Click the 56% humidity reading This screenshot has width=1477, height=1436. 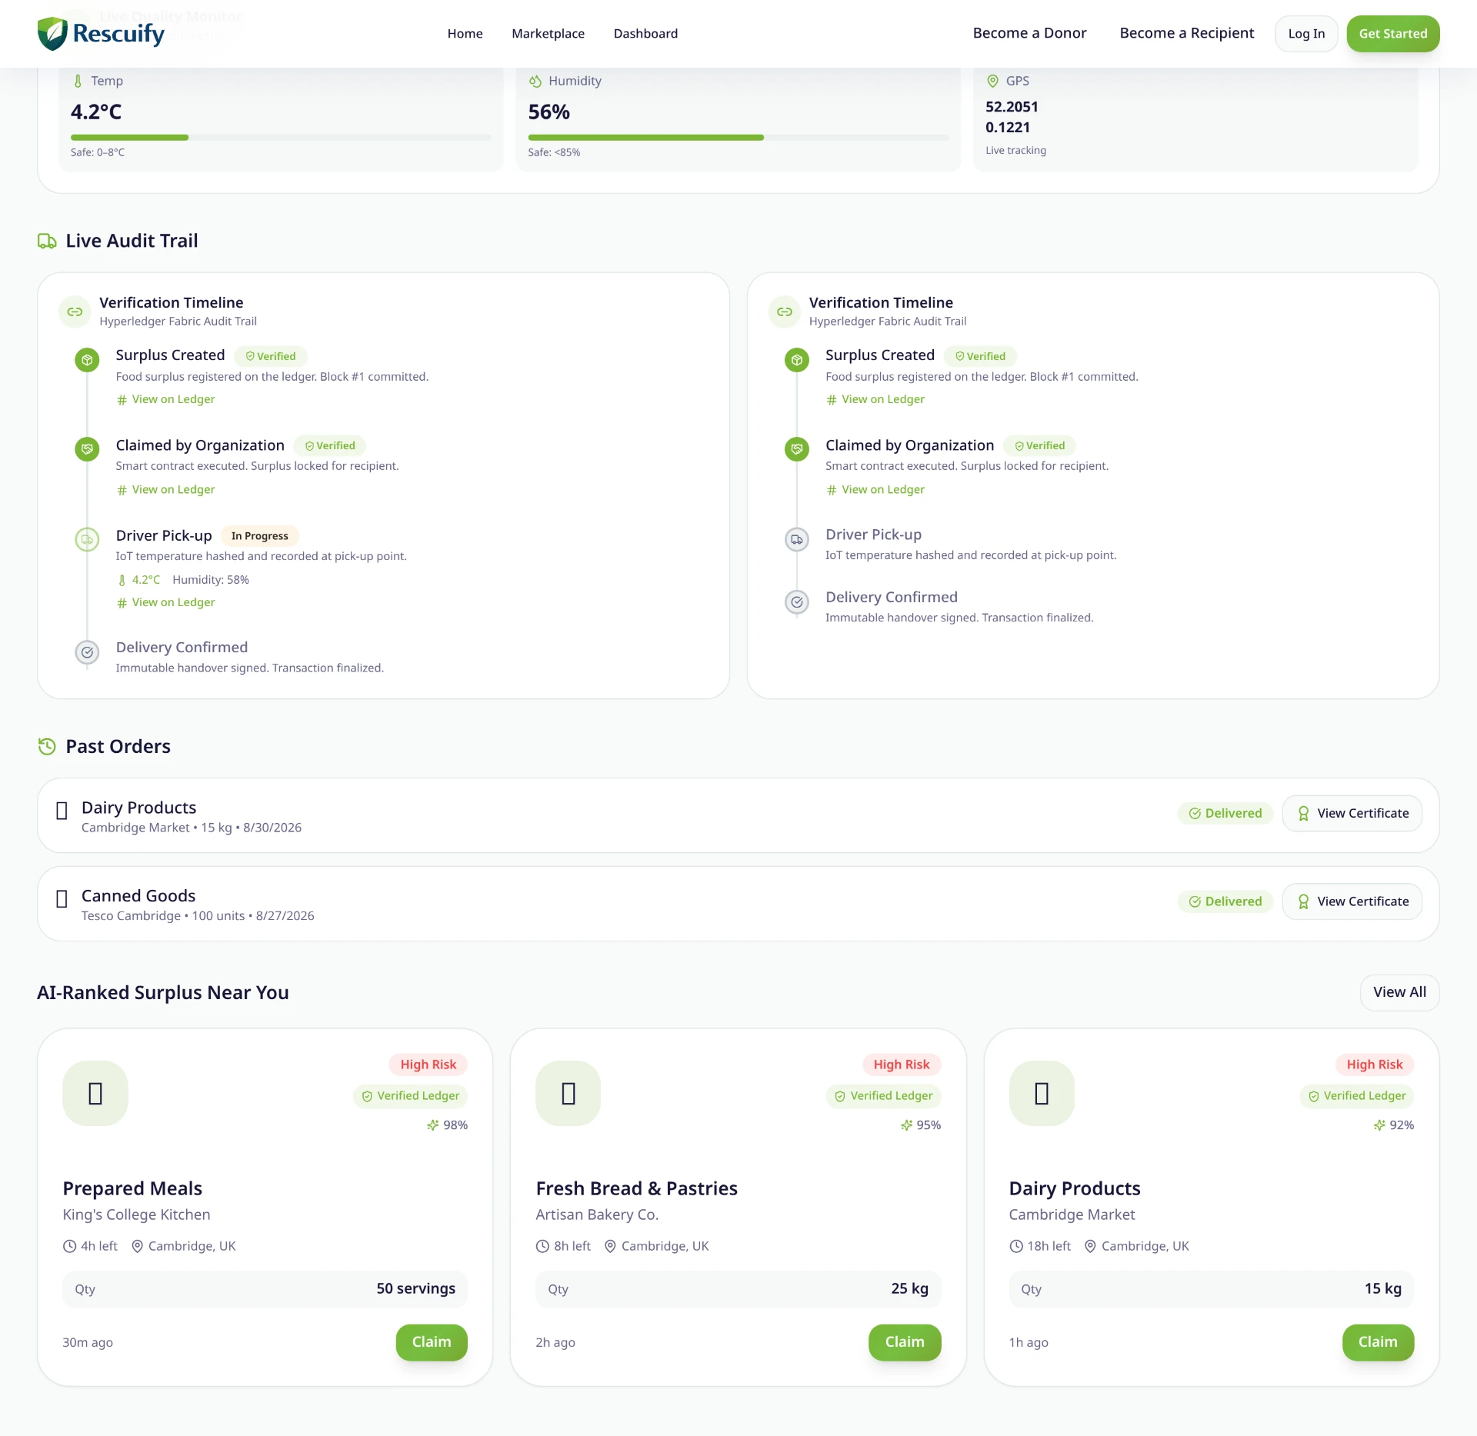coord(549,112)
